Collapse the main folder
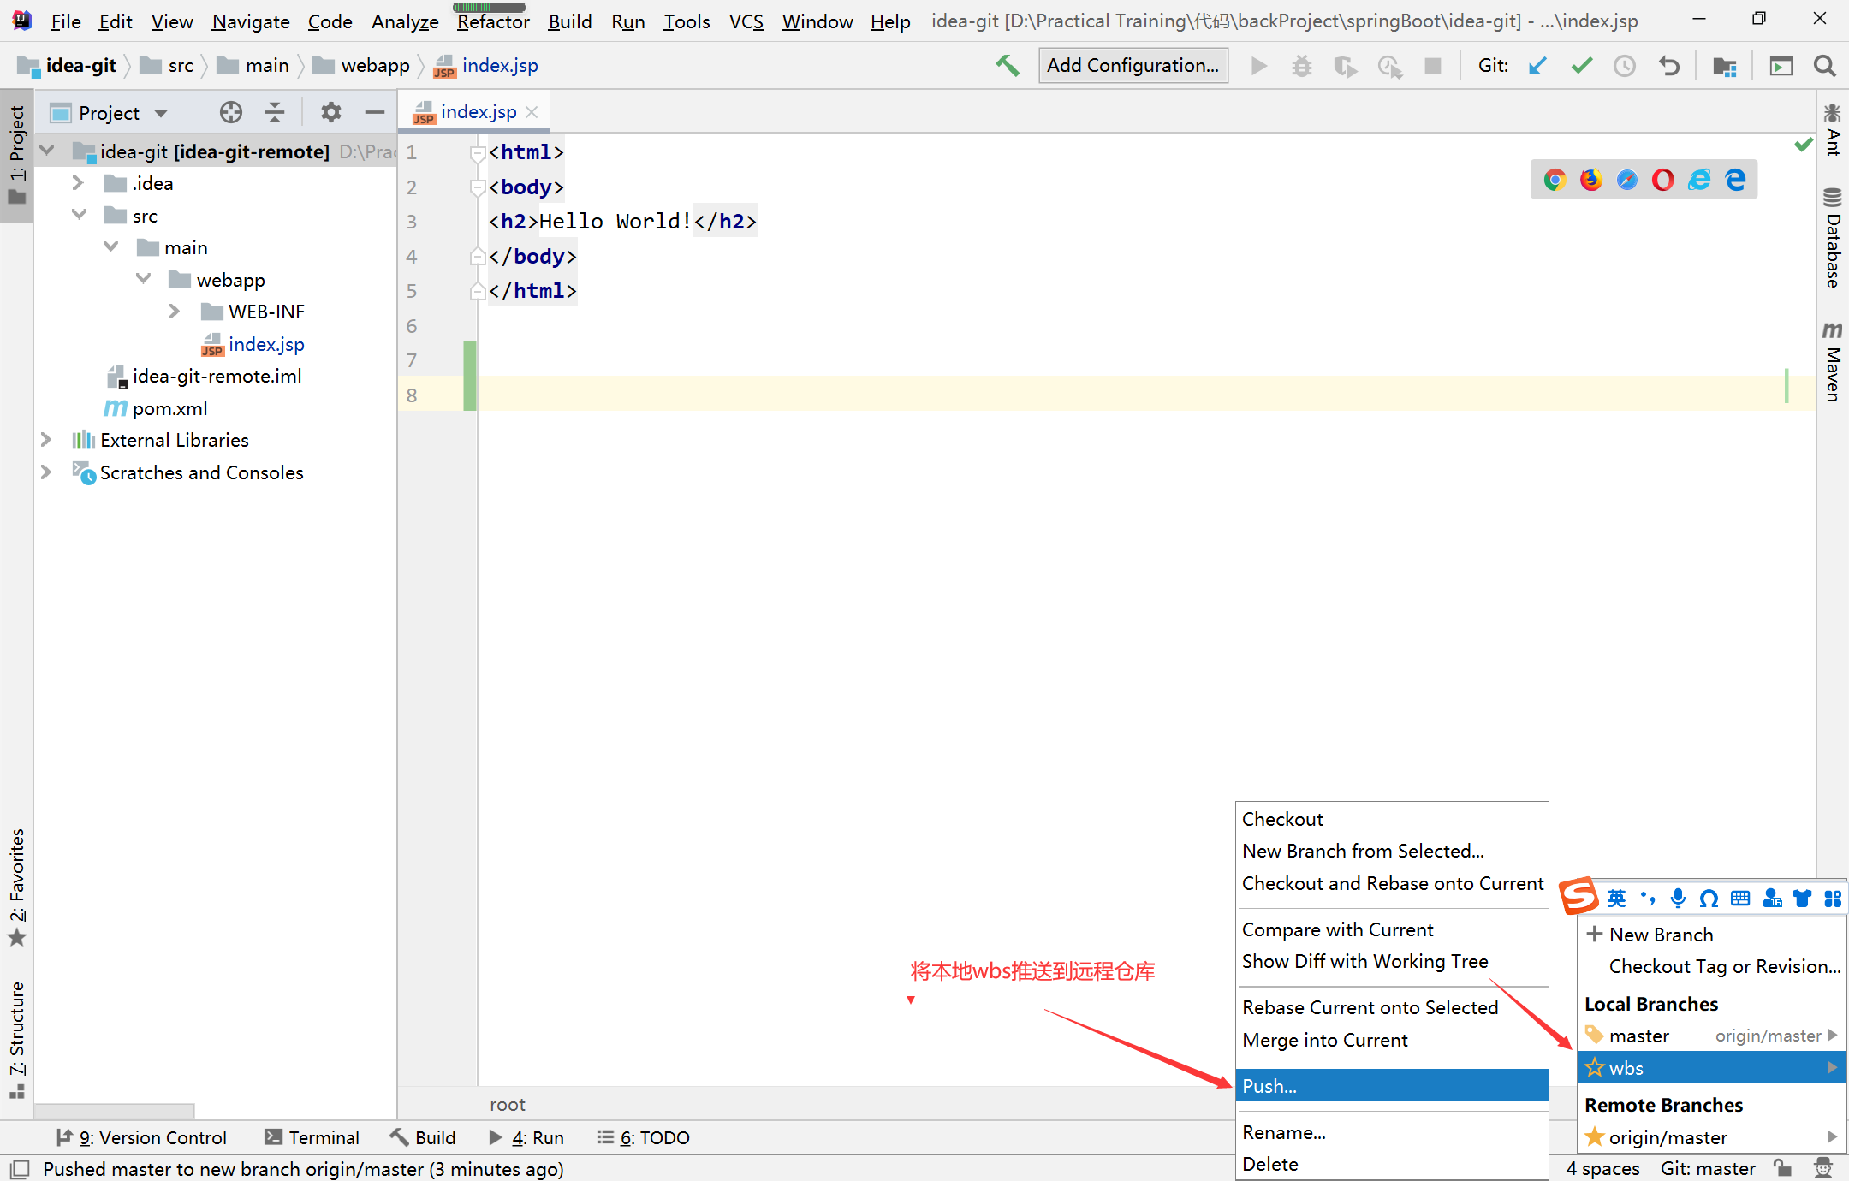The width and height of the screenshot is (1849, 1181). (111, 247)
